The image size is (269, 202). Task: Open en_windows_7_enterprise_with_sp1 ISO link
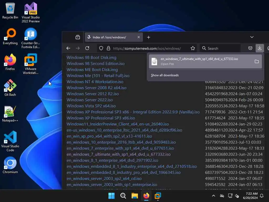[120, 148]
